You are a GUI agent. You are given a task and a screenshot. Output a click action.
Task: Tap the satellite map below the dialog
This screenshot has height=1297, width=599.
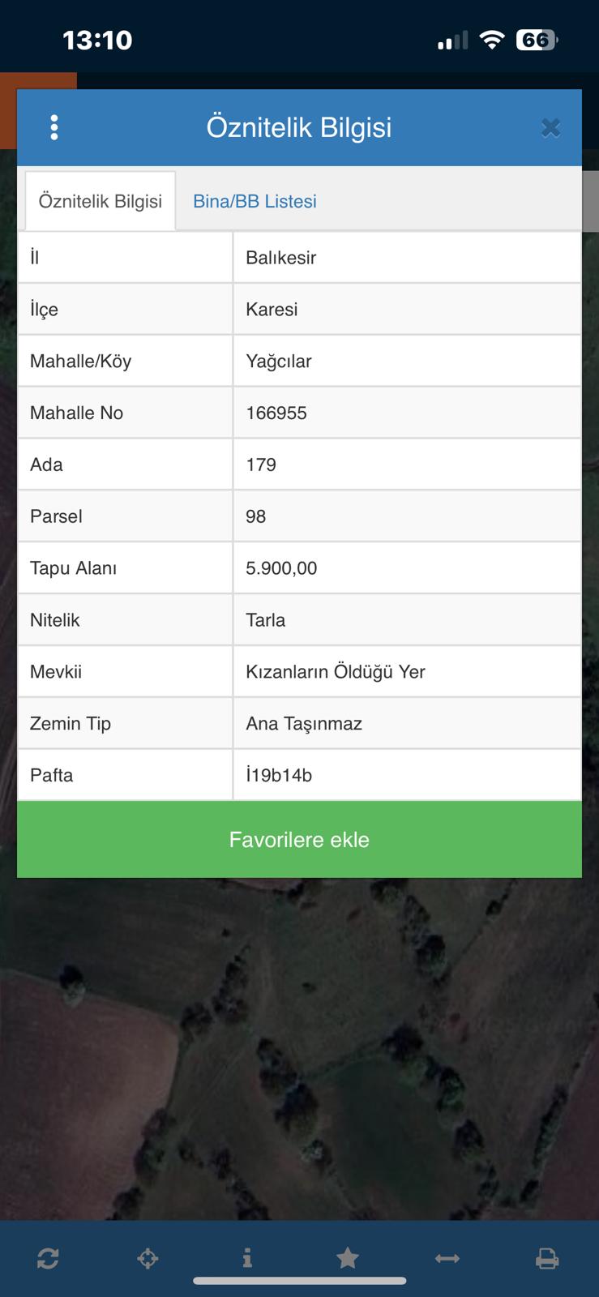tap(299, 1054)
